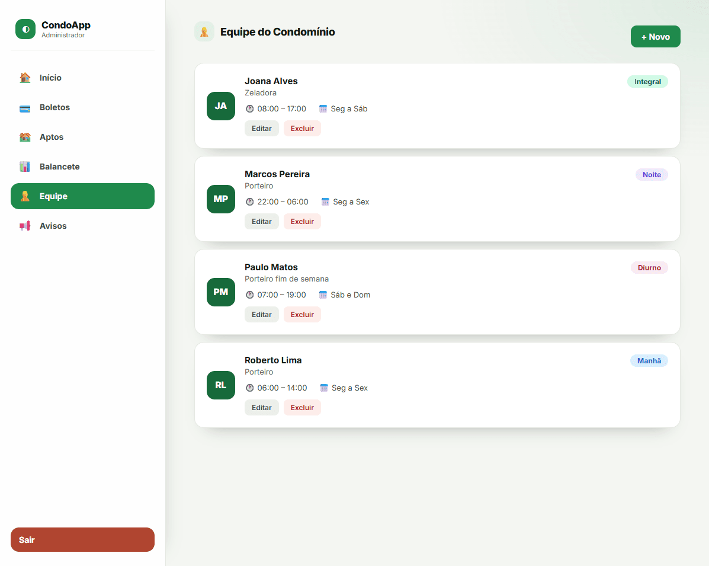Go to the Balancete section
The width and height of the screenshot is (709, 566).
[83, 167]
